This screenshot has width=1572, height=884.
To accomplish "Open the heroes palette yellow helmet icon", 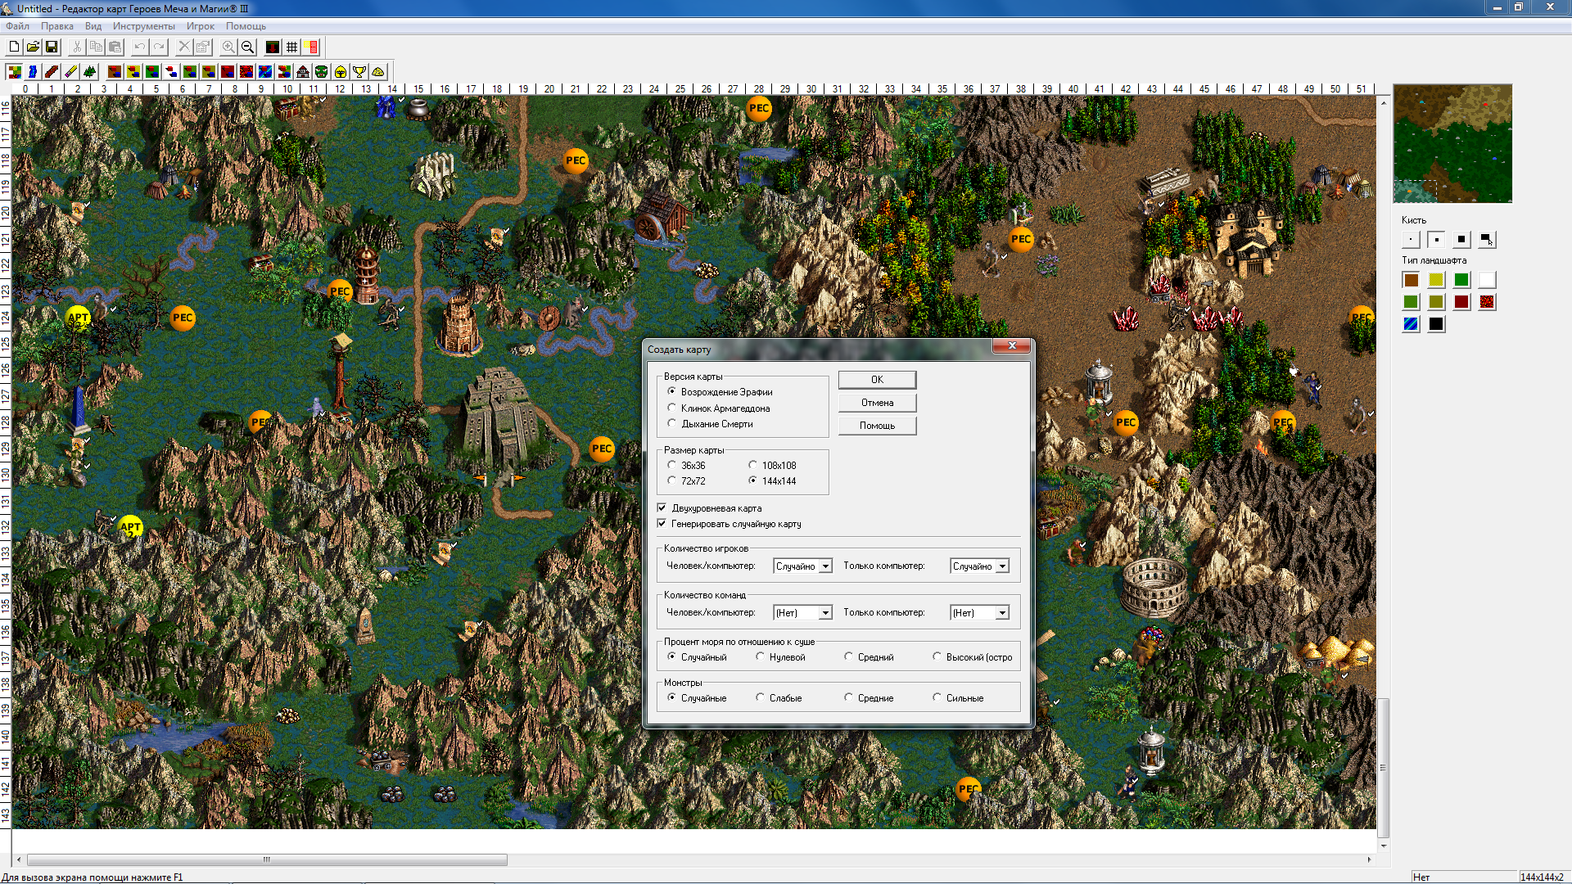I will (x=341, y=71).
